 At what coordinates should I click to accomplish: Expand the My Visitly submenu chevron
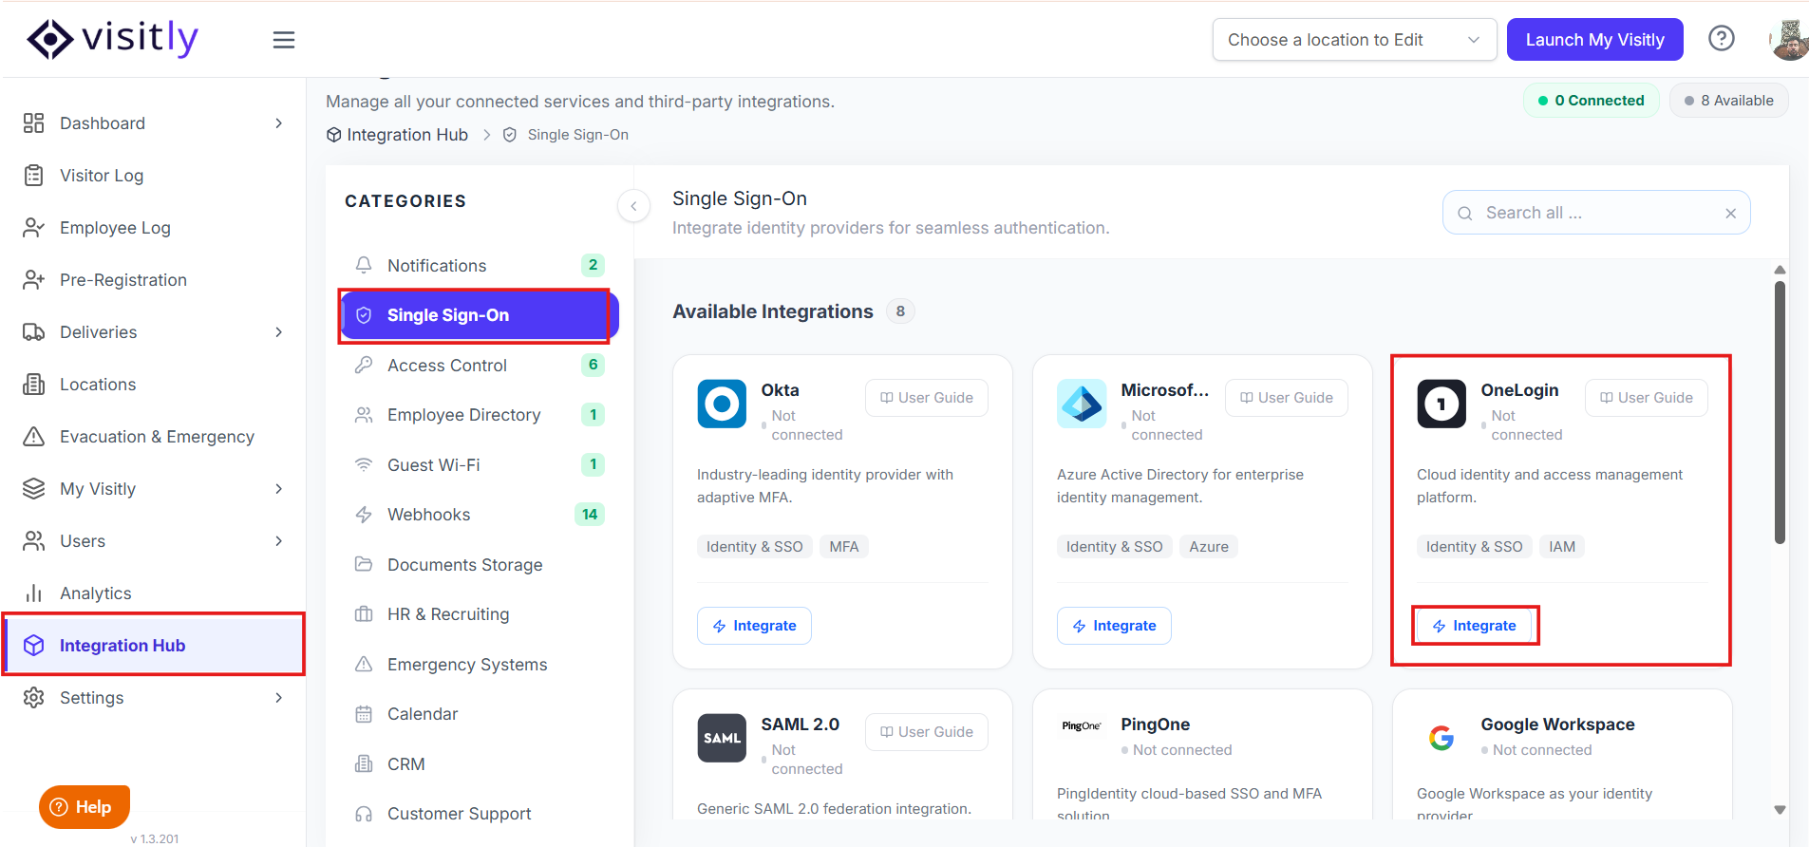click(x=278, y=489)
